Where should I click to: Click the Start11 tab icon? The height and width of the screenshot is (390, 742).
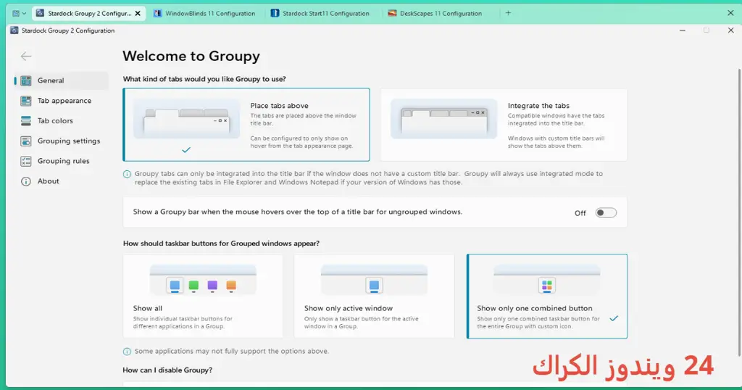tap(275, 13)
